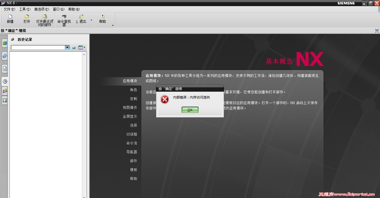Viewport: 380px width, 198px height.
Task: Open the 工具(T) menu
Action: click(x=25, y=9)
